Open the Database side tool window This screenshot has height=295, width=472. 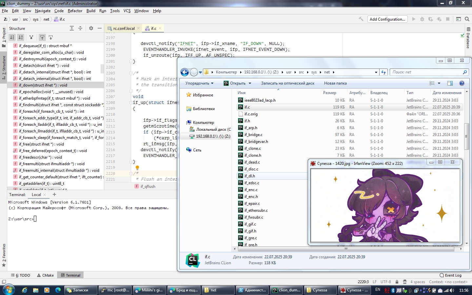tap(468, 38)
